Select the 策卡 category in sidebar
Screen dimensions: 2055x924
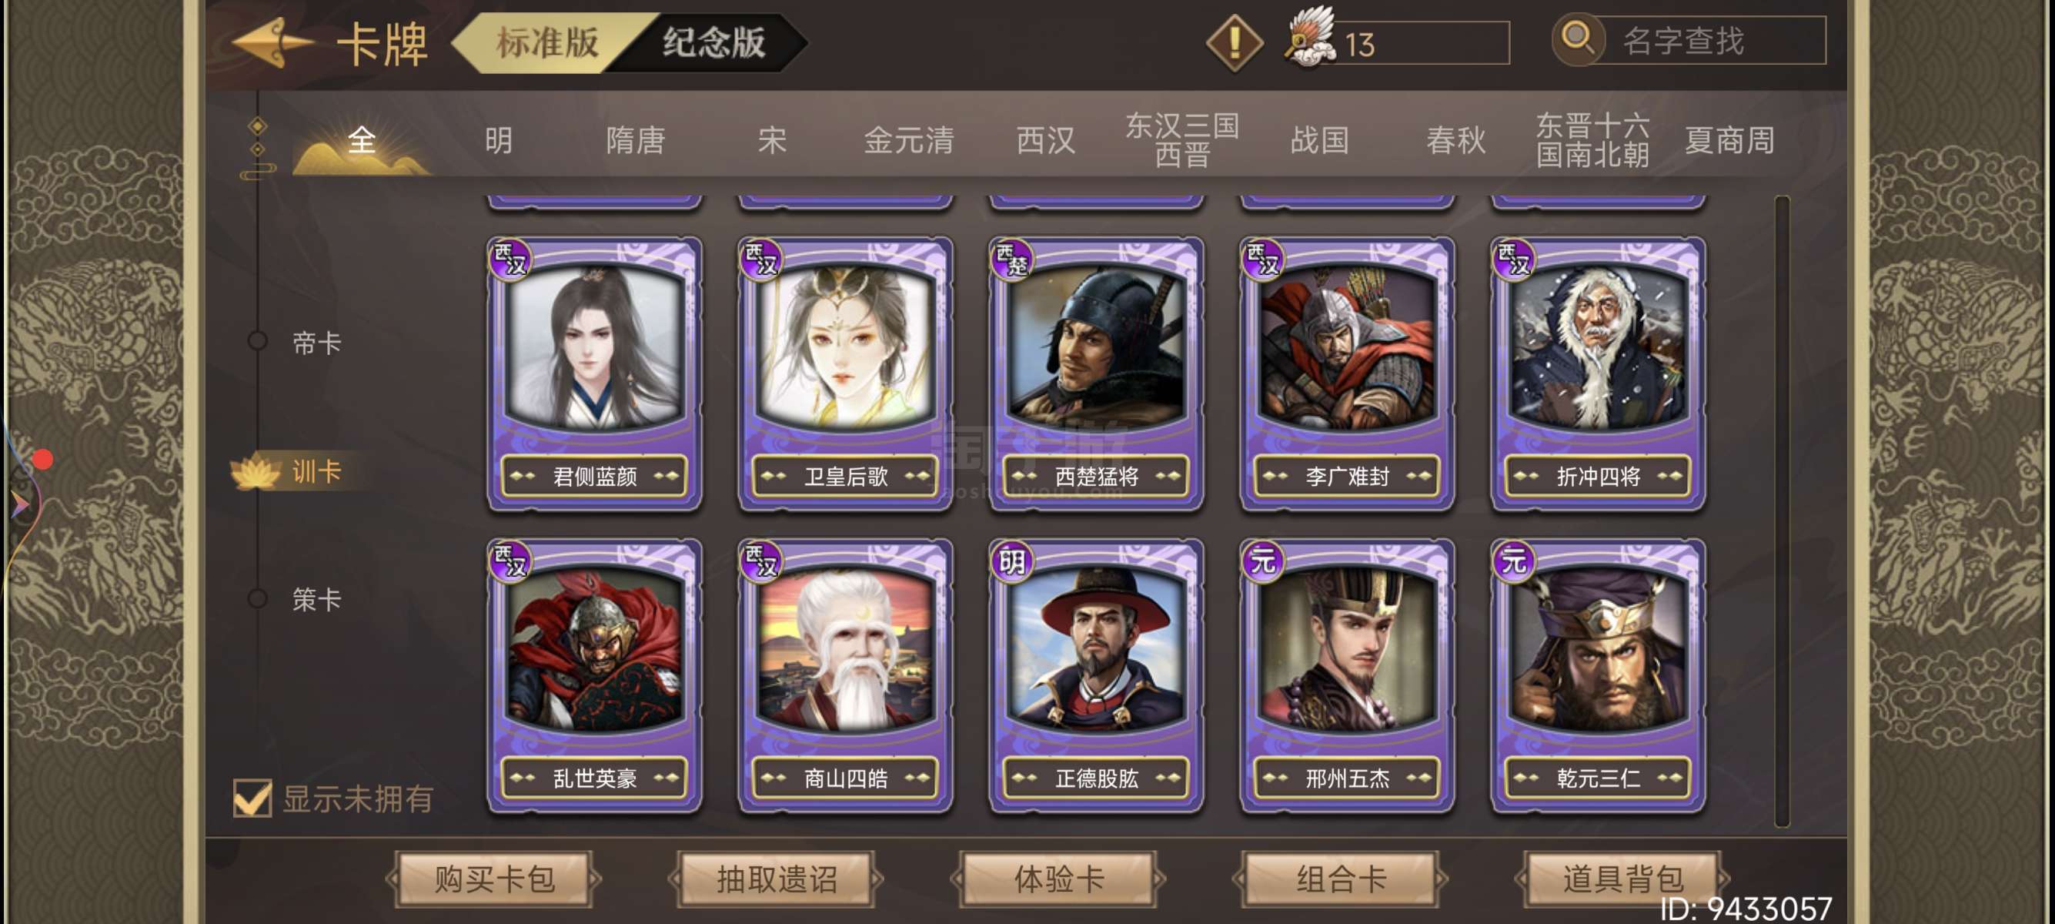pyautogui.click(x=316, y=599)
